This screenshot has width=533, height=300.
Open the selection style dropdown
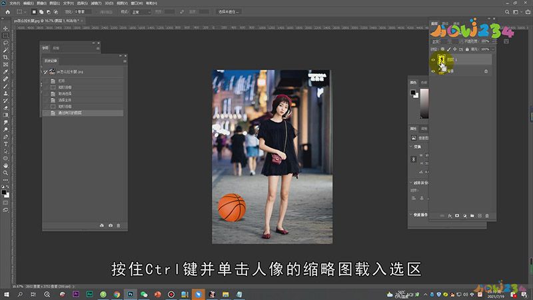coord(141,12)
